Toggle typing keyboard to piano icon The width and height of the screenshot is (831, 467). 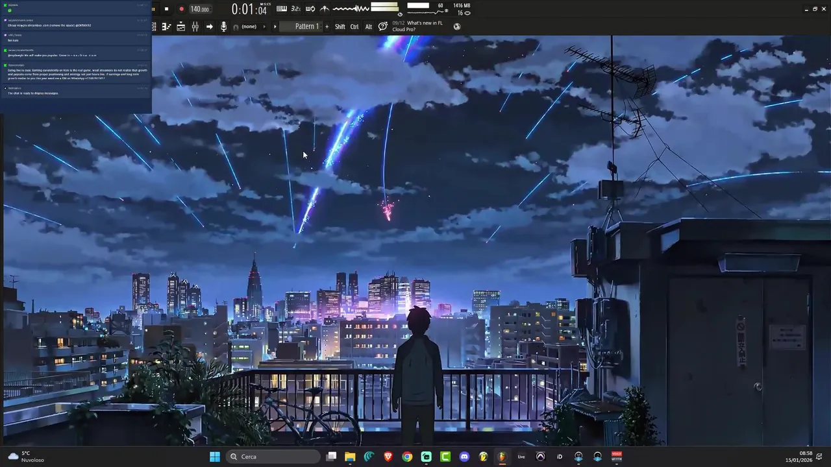(282, 8)
